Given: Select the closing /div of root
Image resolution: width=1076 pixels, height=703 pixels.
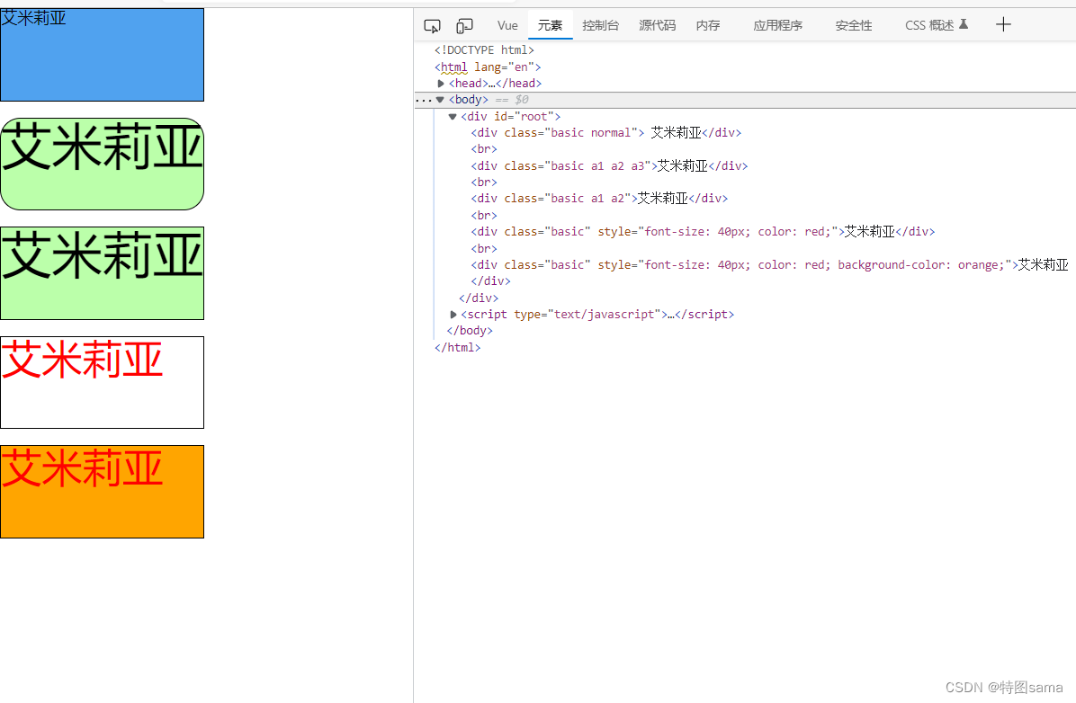Looking at the screenshot, I should (479, 298).
